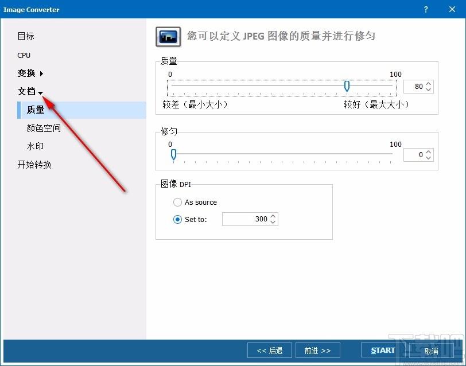Select the As source DPI option
The image size is (466, 366).
(195, 203)
